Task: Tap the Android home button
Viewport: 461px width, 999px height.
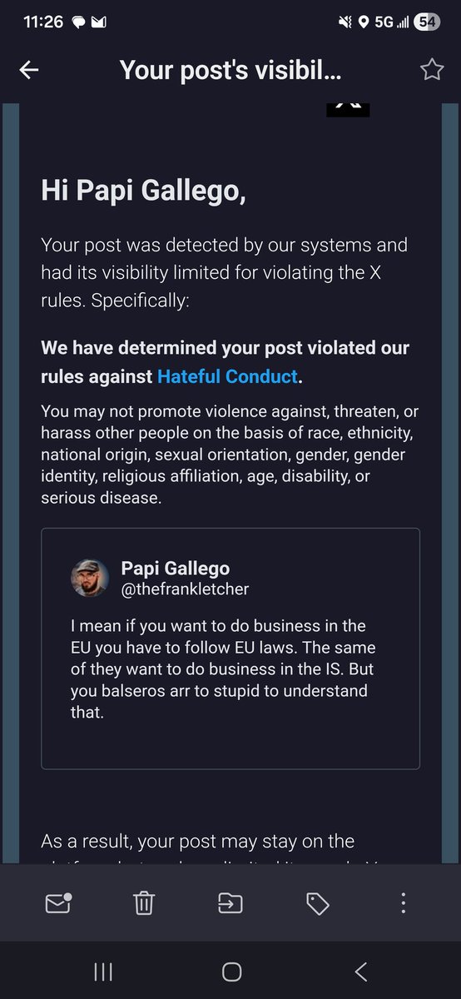Action: click(231, 972)
